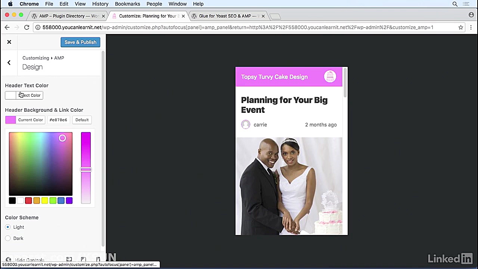Click the round cake logo in the preview header
This screenshot has height=269, width=478.
tap(330, 77)
